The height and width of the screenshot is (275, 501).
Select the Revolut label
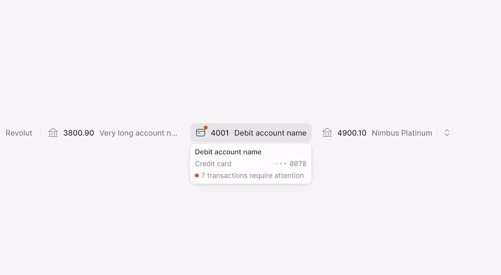click(19, 133)
